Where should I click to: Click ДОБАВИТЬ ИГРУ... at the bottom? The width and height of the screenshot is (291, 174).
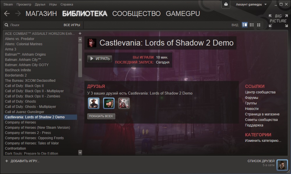(25, 161)
